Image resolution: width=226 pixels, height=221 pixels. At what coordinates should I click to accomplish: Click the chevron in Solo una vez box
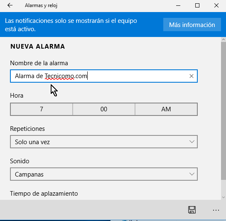tap(192, 142)
